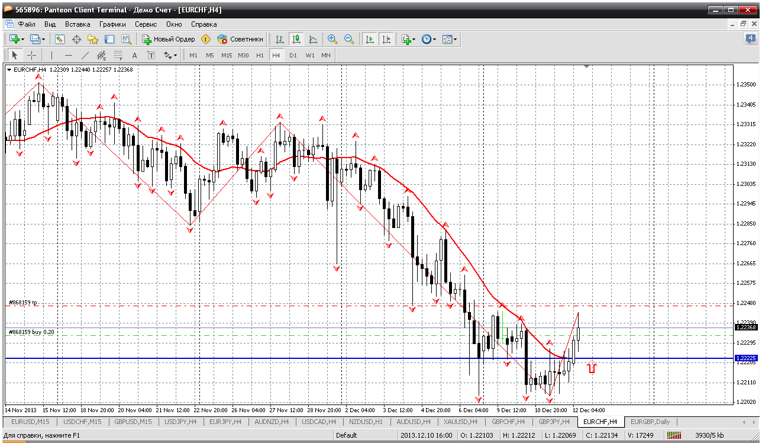Select the Fibonacci retracement drawing tool
762x443 pixels.
(118, 55)
